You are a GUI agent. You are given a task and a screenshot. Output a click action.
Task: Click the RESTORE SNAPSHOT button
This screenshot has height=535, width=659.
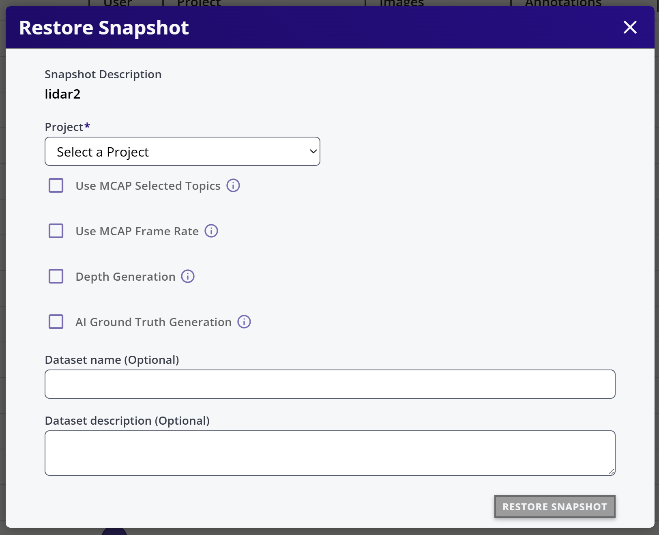tap(554, 507)
